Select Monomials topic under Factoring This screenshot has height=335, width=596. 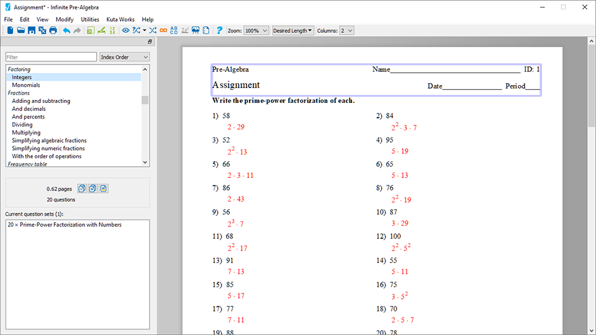click(26, 86)
